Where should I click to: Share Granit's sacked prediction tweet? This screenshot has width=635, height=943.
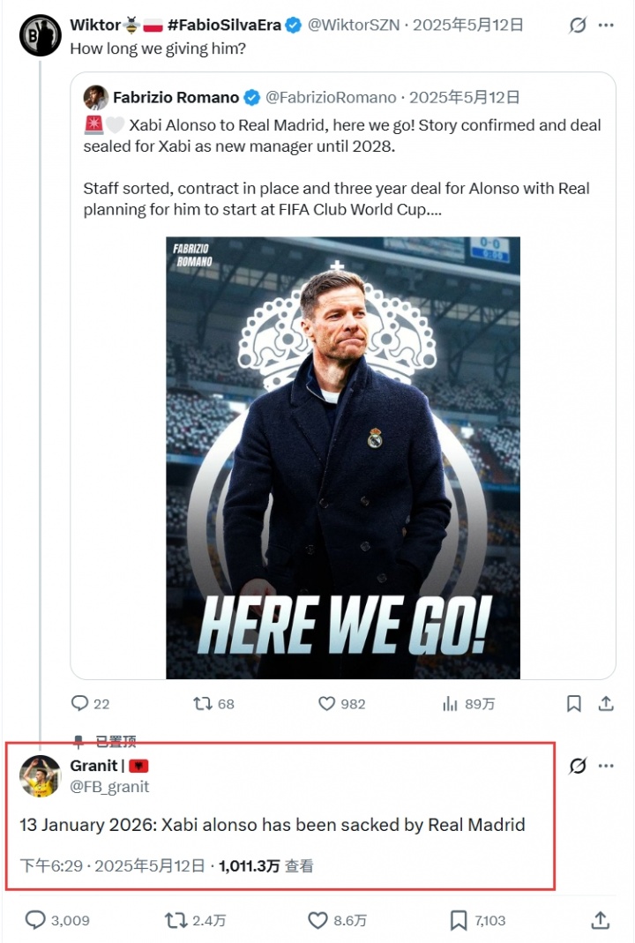601,920
